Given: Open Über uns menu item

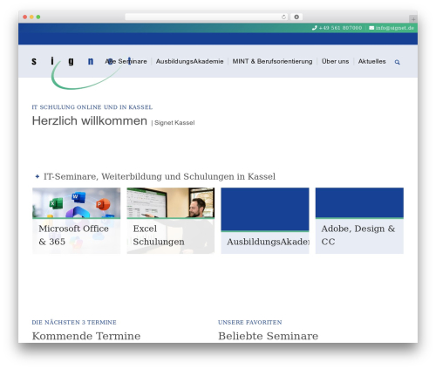Looking at the screenshot, I should click(x=335, y=61).
